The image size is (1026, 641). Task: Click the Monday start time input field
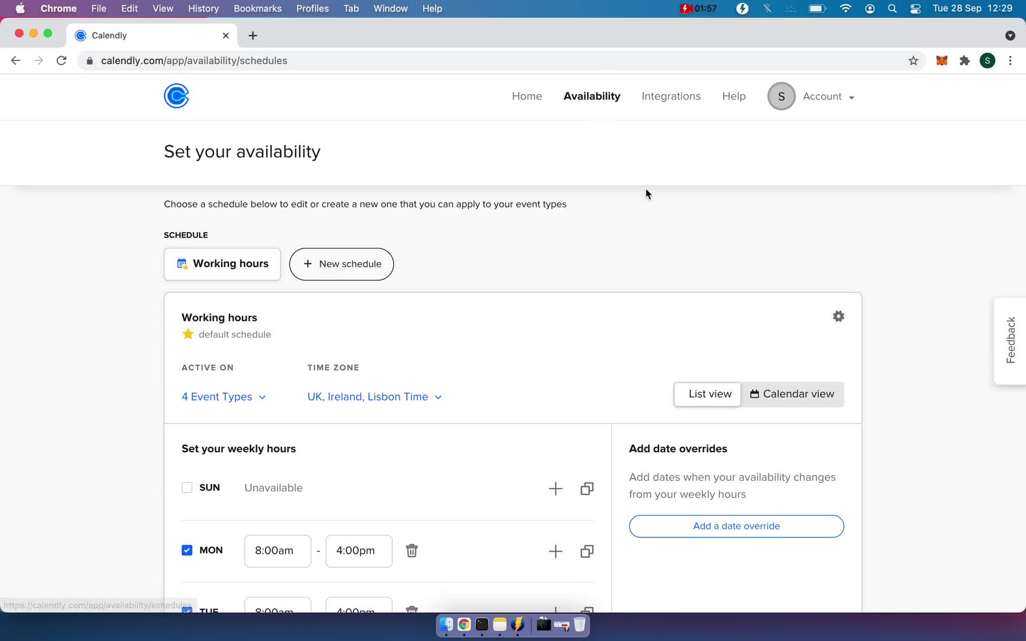tap(273, 550)
